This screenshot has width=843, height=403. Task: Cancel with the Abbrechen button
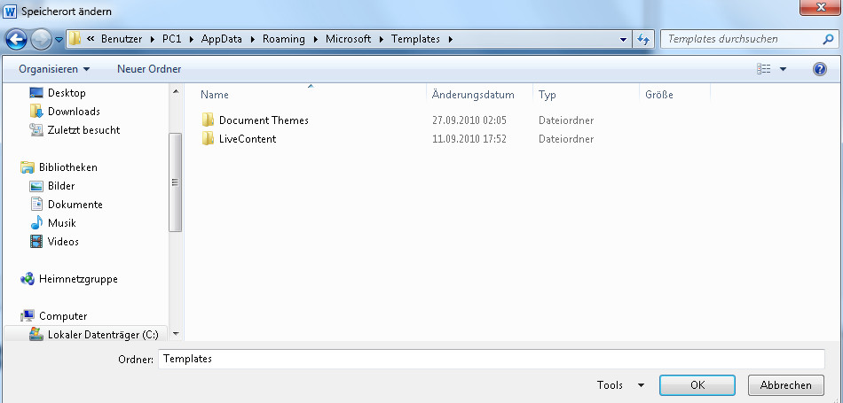coord(786,384)
